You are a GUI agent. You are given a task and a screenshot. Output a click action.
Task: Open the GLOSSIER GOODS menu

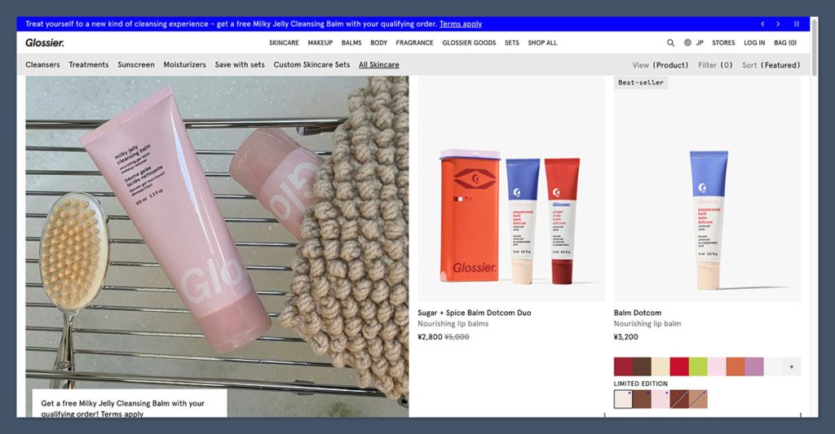(469, 42)
